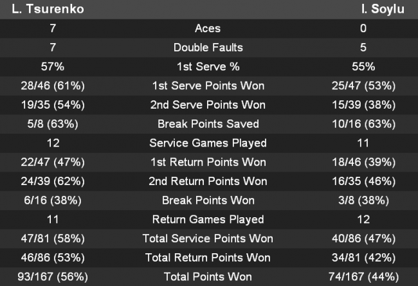Select the Double Faults stat label
The height and width of the screenshot is (286, 418).
coord(208,48)
